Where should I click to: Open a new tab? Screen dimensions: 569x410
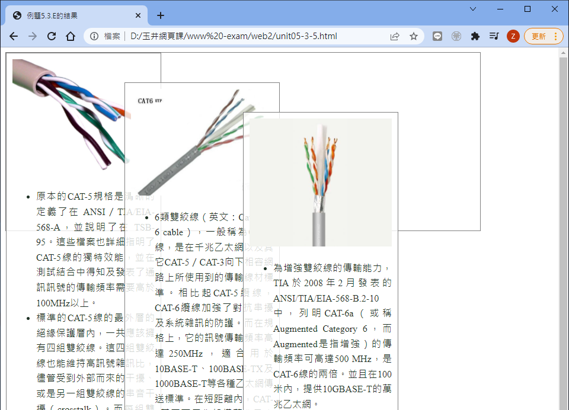(160, 15)
